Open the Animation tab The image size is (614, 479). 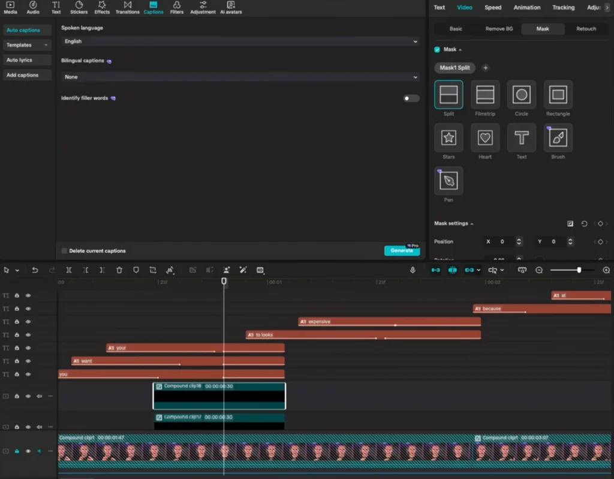pos(526,8)
